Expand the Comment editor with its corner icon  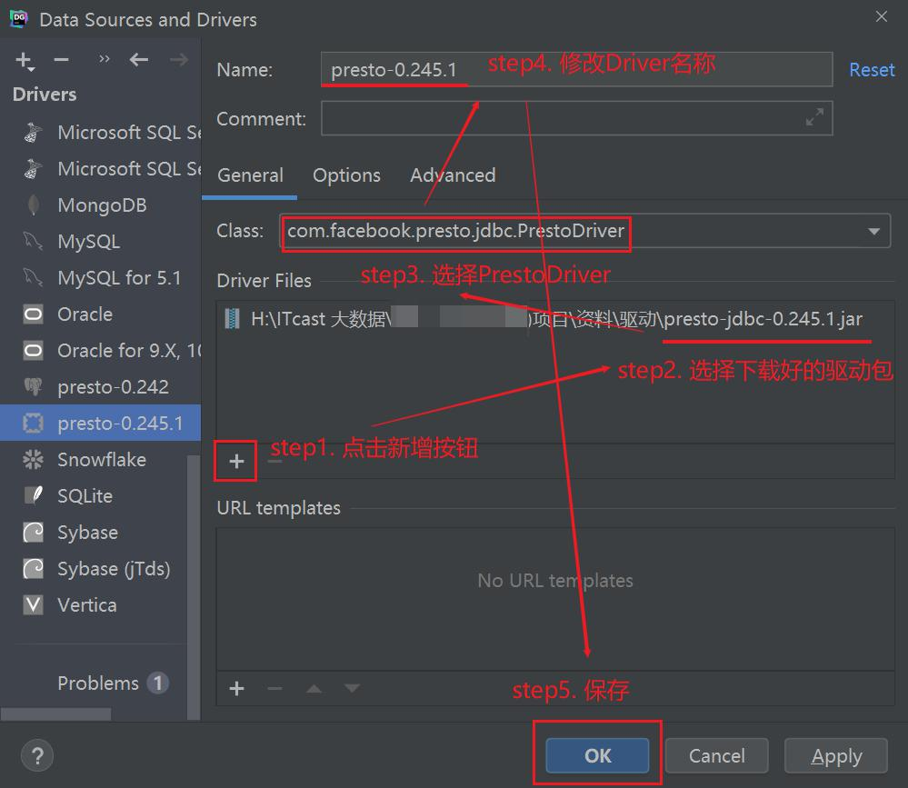(x=815, y=117)
